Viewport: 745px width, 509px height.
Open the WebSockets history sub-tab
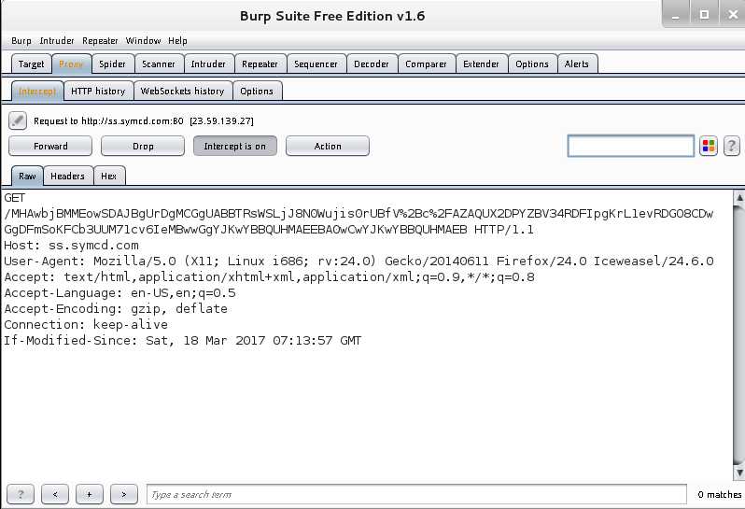click(182, 92)
